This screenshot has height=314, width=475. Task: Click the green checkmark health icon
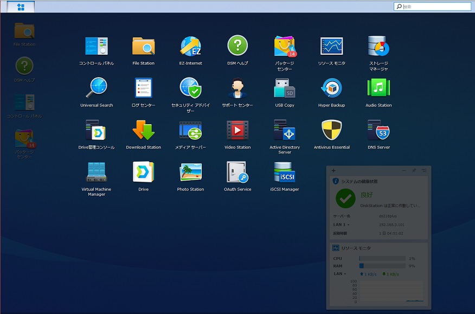click(345, 198)
